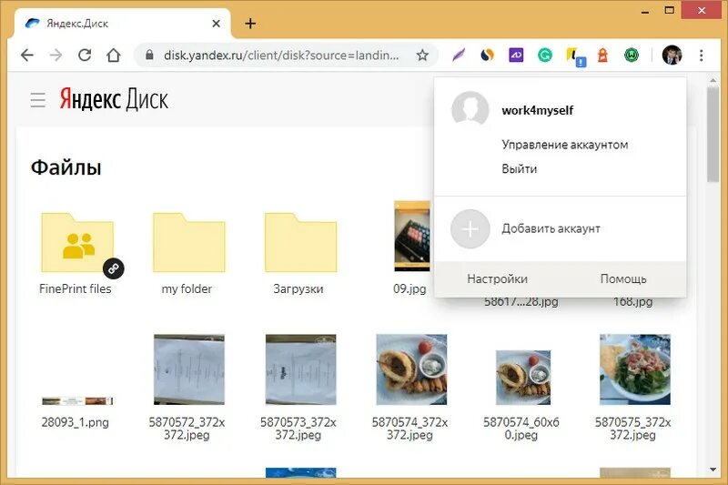Click the scrollbar up arrow
This screenshot has height=485, width=728.
713,81
